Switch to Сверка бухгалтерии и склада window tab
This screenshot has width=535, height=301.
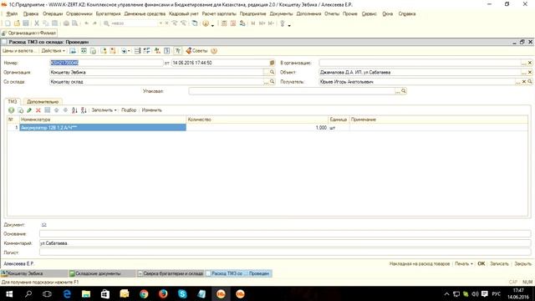coord(171,273)
